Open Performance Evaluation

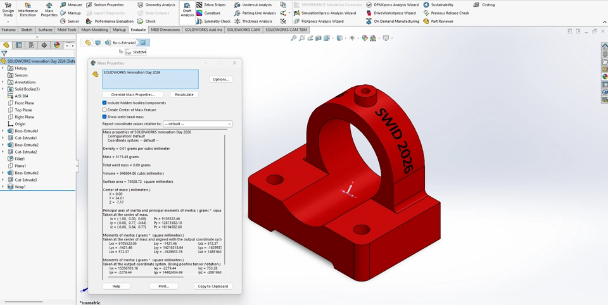(x=110, y=22)
